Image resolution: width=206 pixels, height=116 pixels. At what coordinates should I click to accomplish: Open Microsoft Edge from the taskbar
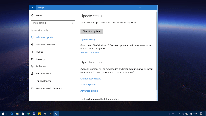pyautogui.click(x=12, y=114)
